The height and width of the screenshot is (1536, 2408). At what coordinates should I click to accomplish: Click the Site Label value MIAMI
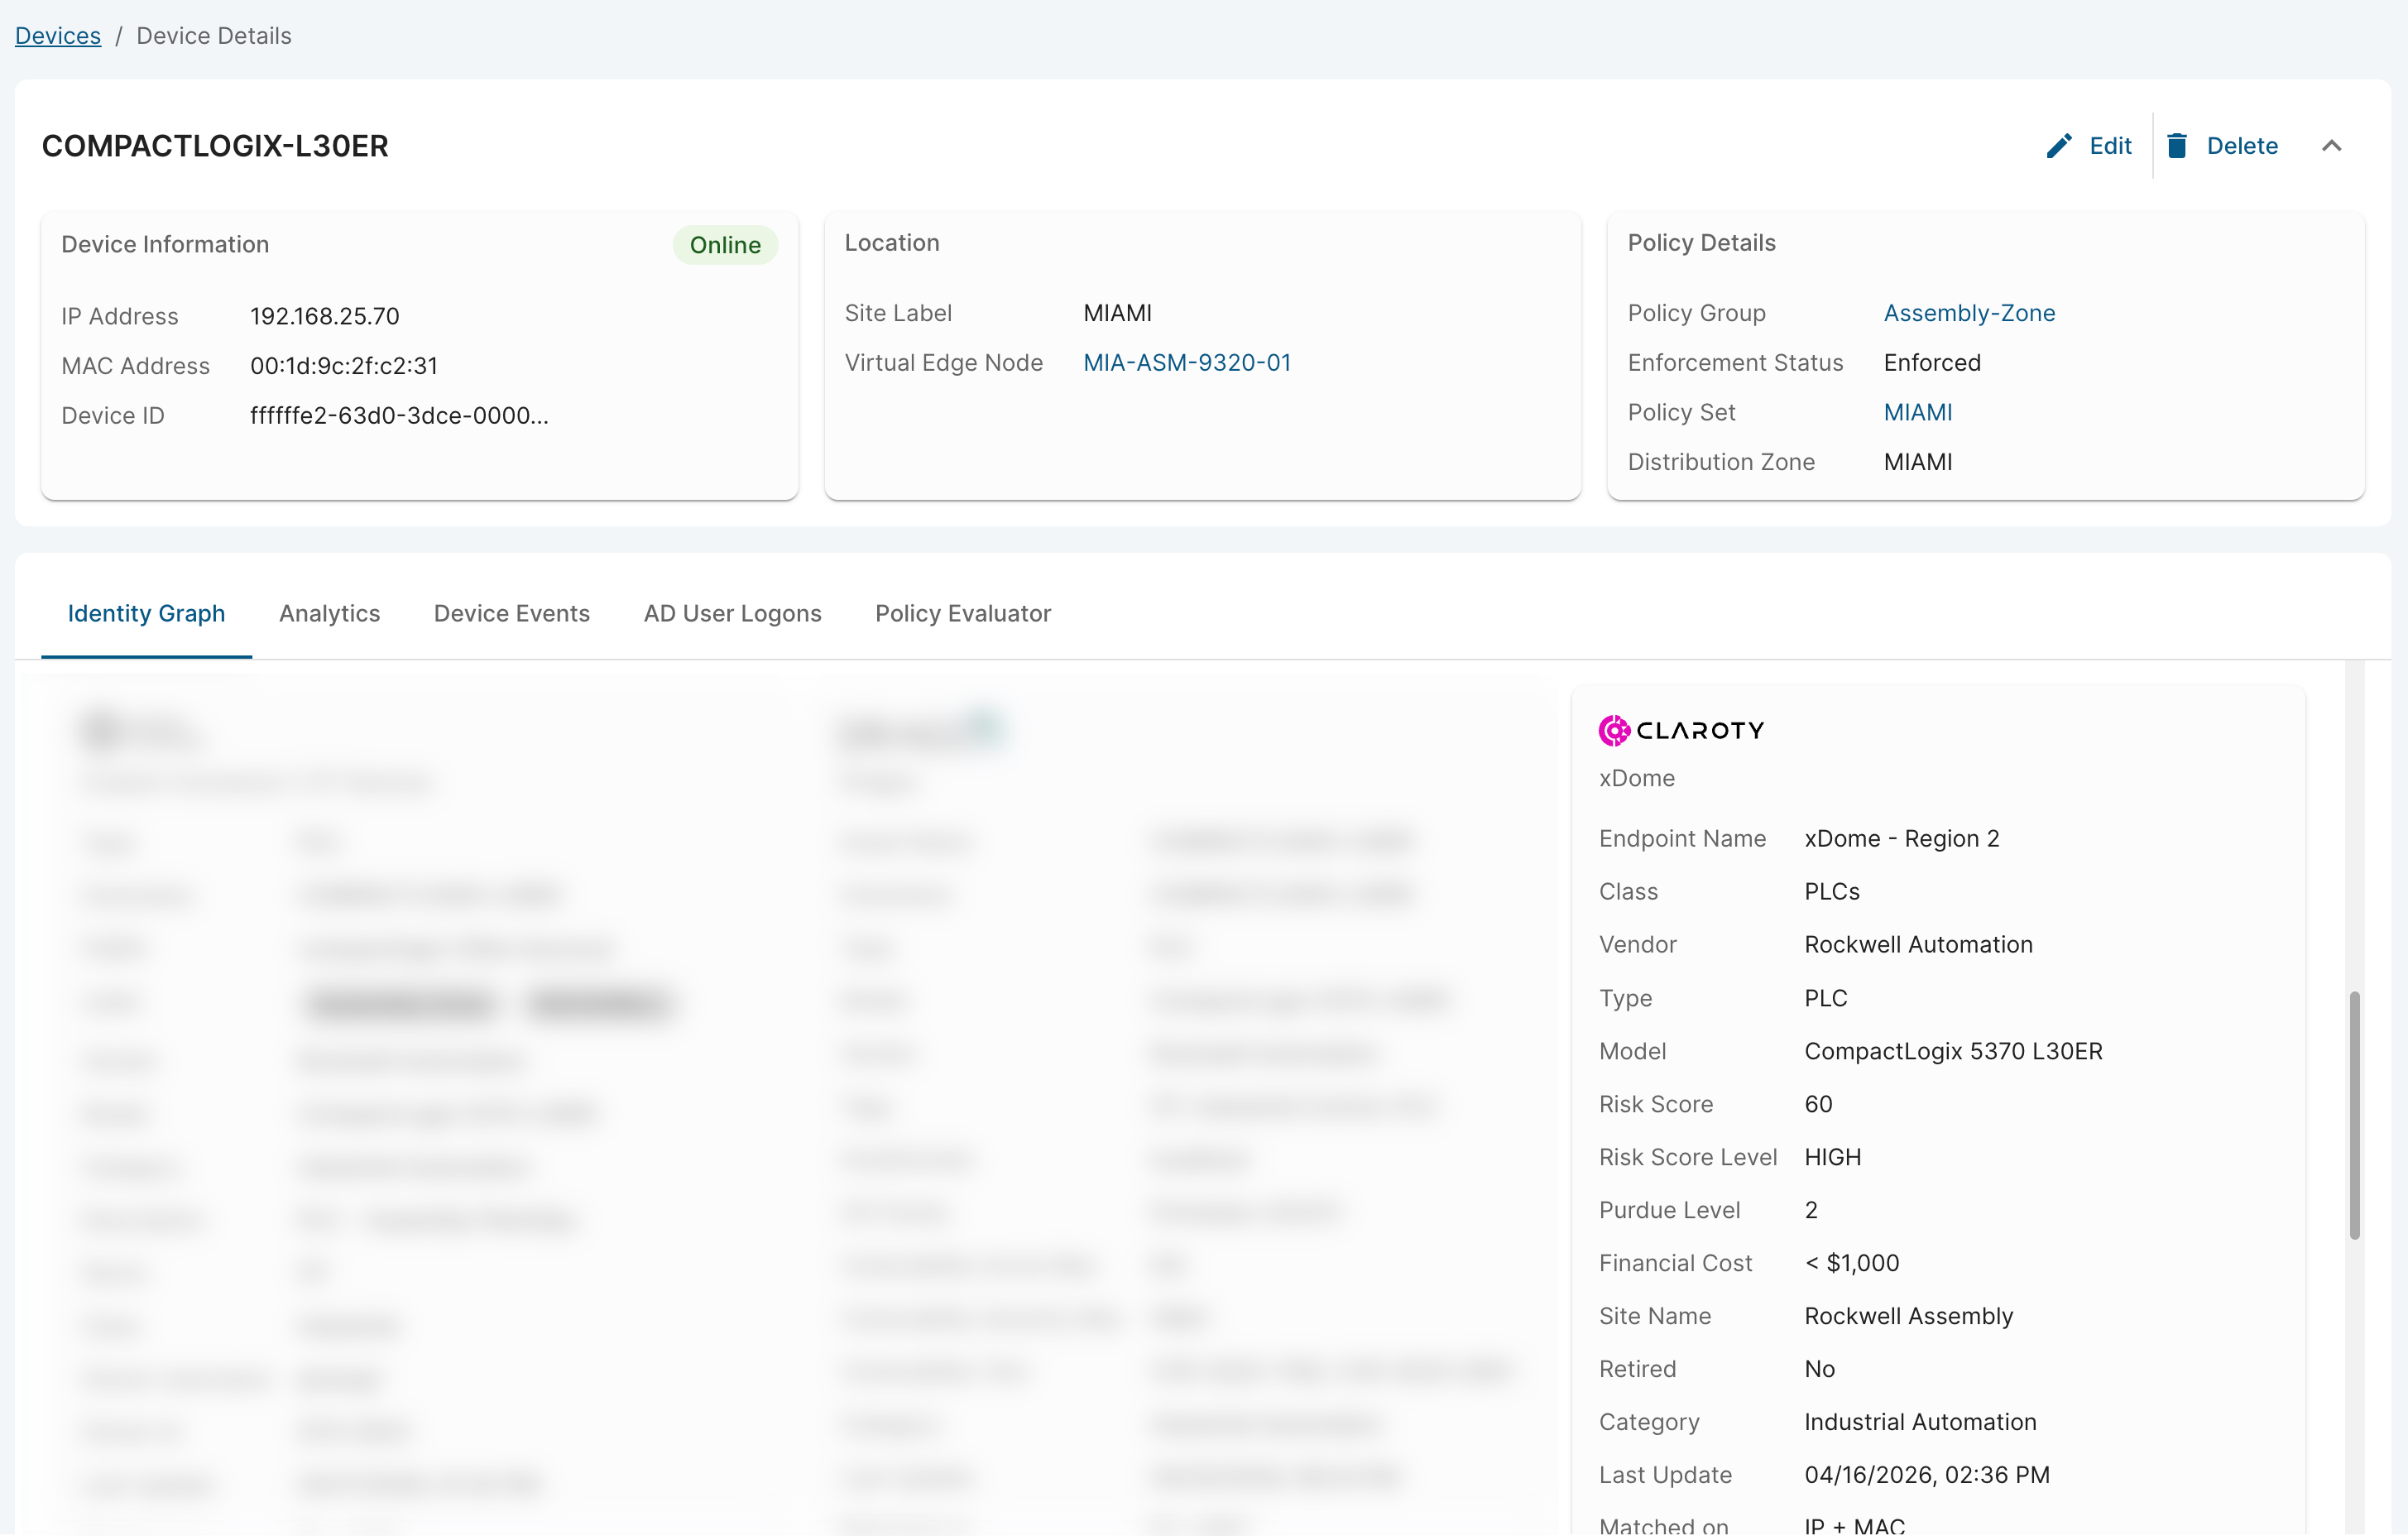pos(1118,313)
